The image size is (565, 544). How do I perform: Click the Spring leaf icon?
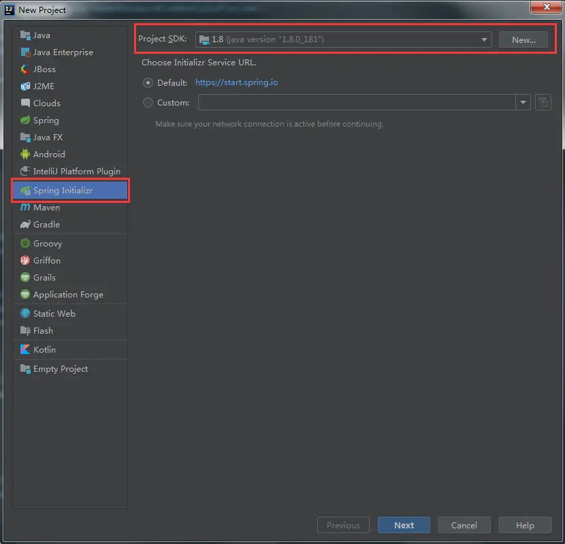tap(25, 120)
